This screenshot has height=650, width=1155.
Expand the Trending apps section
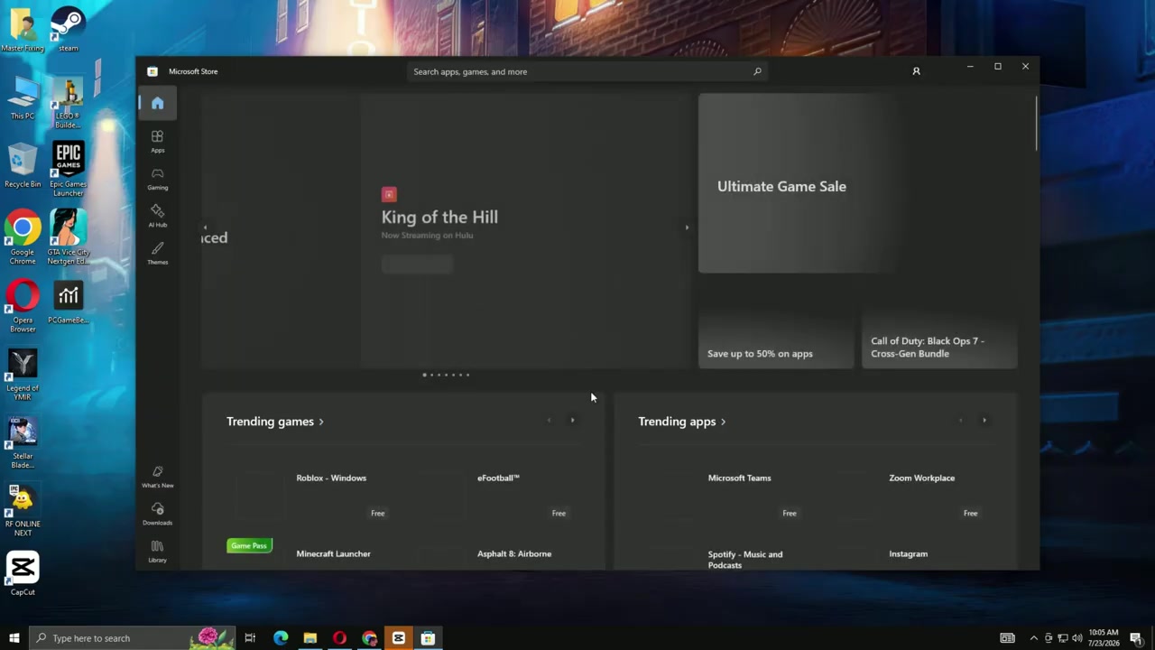[682, 422]
